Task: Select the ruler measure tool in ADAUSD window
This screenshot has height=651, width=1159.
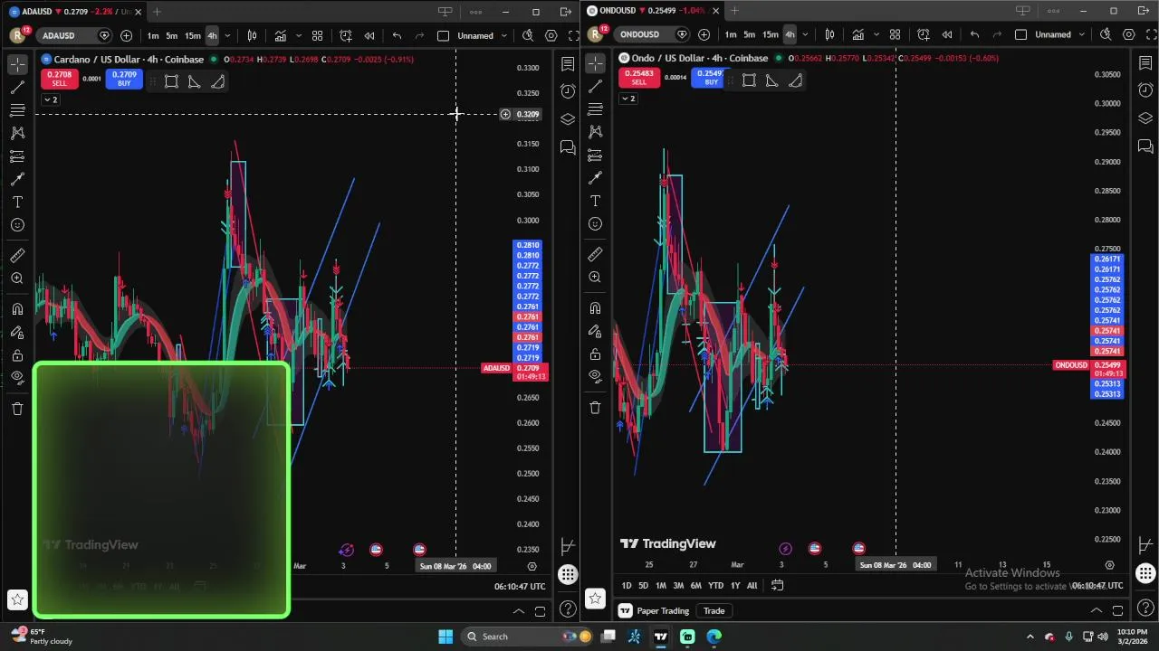Action: (17, 256)
